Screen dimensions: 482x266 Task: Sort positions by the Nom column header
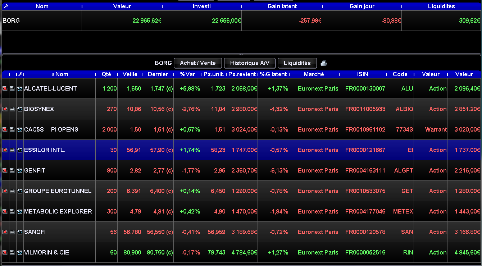[x=60, y=74]
